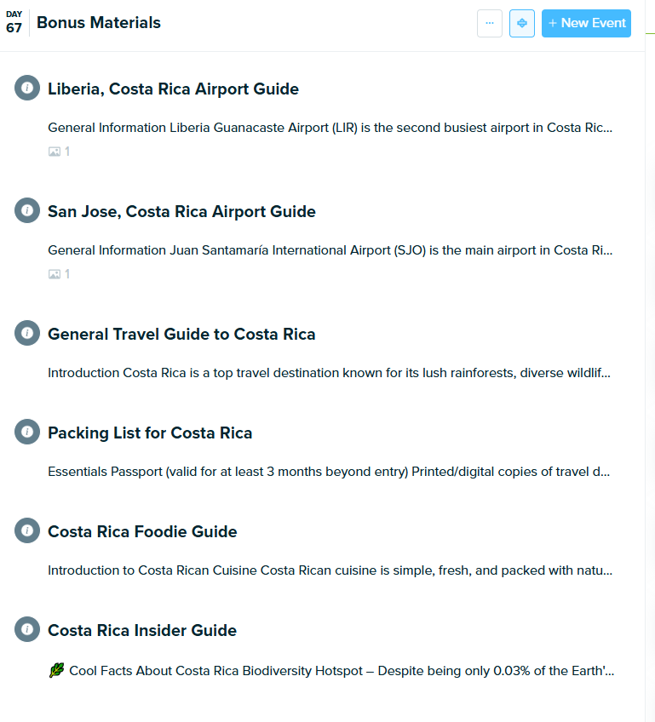Open the Packing List for Costa Rica entry
655x722 pixels.
[x=150, y=433]
